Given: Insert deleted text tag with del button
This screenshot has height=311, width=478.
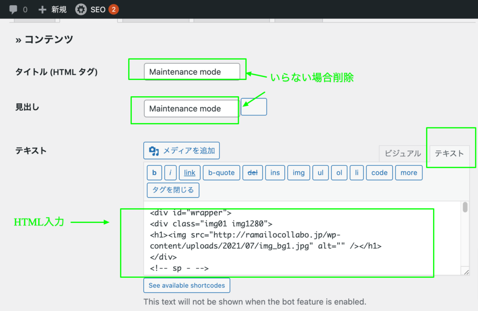Looking at the screenshot, I should coord(253,173).
